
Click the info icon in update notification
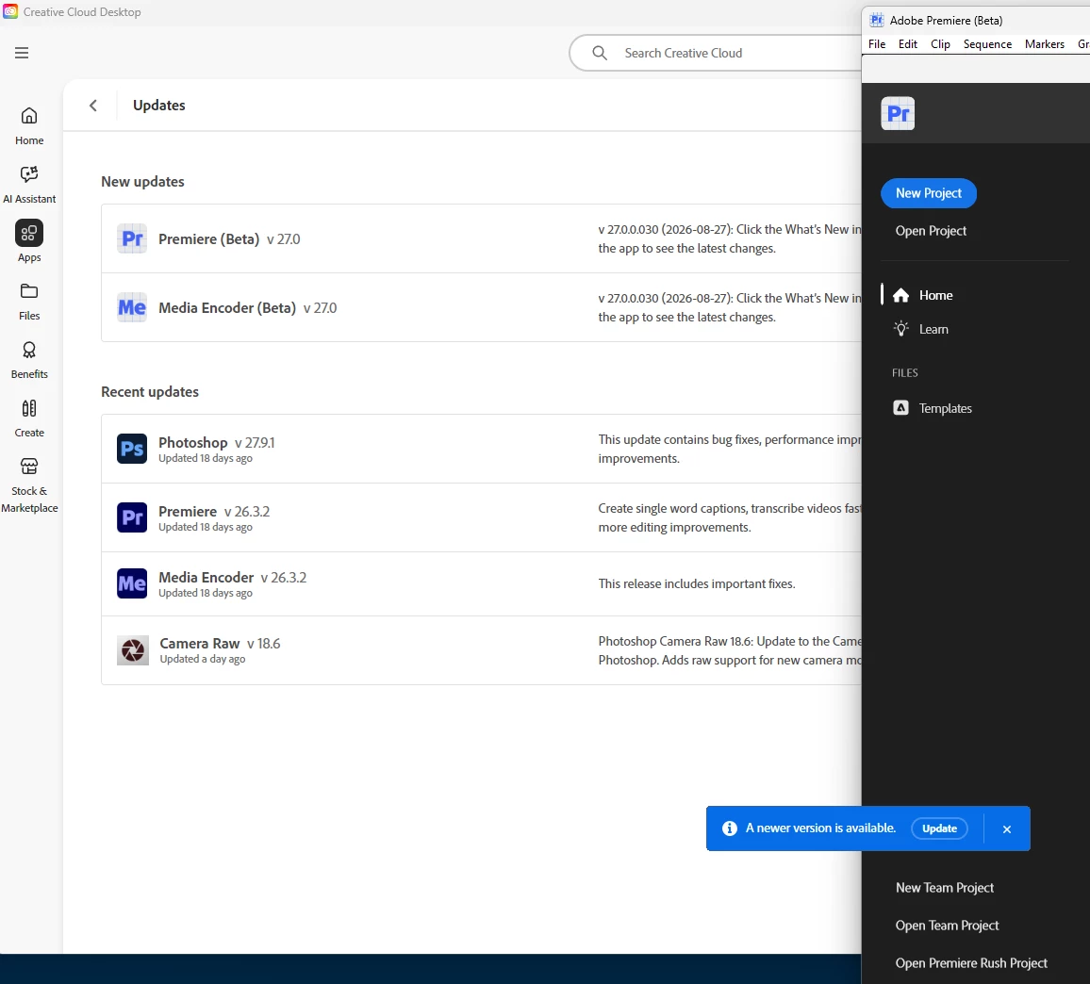[x=729, y=828]
